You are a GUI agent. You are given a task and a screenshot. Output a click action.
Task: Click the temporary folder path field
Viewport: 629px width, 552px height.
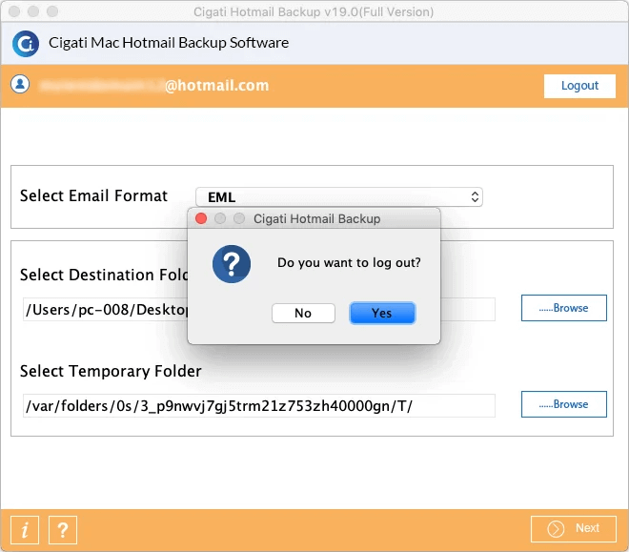(x=258, y=406)
